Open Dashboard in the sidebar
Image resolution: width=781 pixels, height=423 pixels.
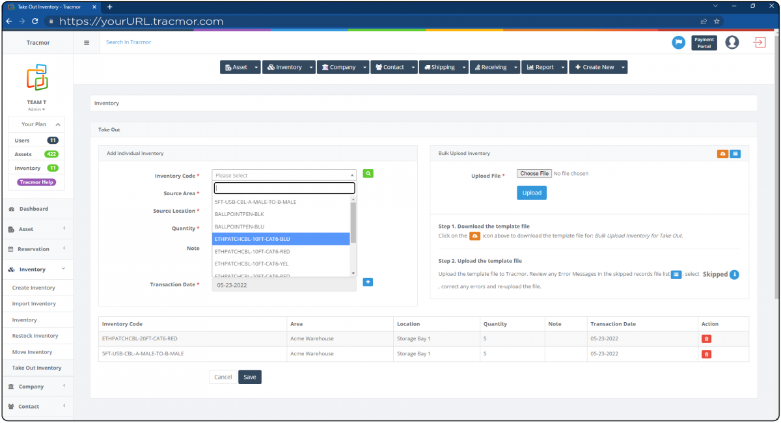tap(36, 209)
